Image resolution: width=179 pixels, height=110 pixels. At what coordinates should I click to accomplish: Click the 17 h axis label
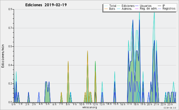pyautogui.click(x=129, y=104)
